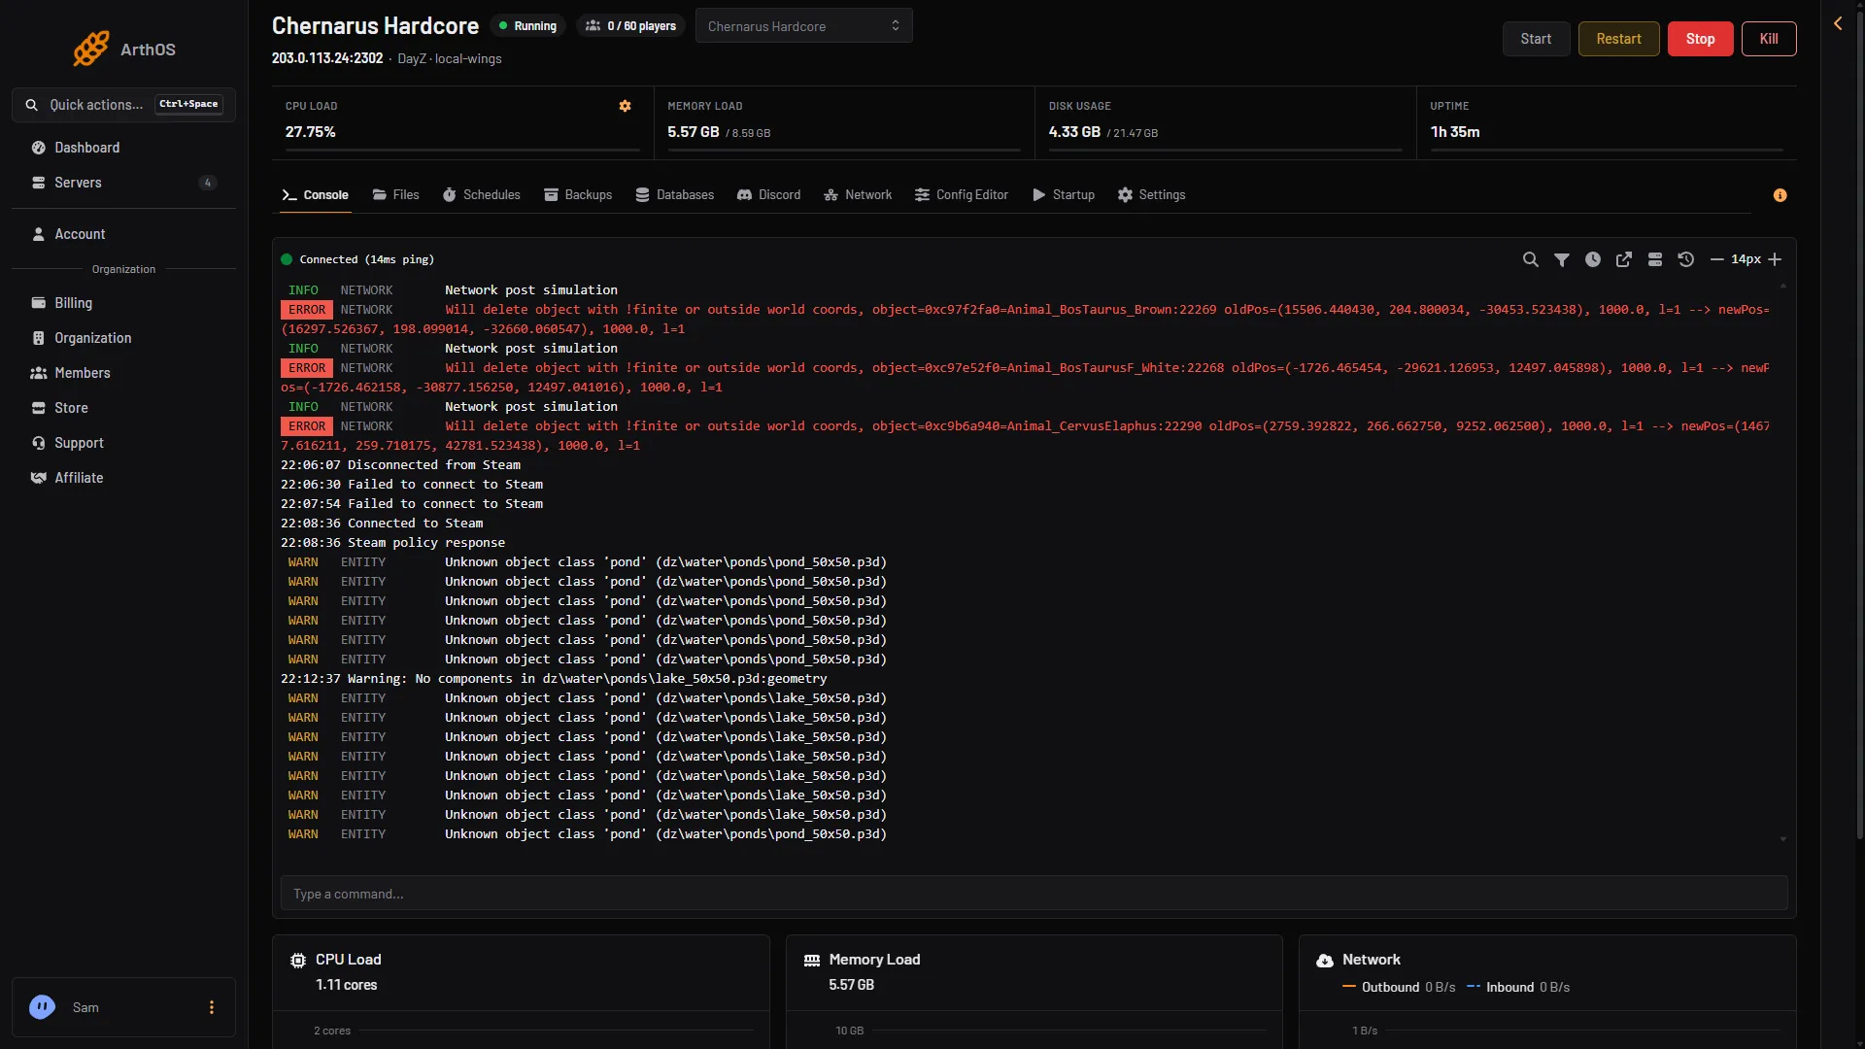Collapse right panel with orange chevron
Screen dimensions: 1865x1049
(x=1838, y=23)
